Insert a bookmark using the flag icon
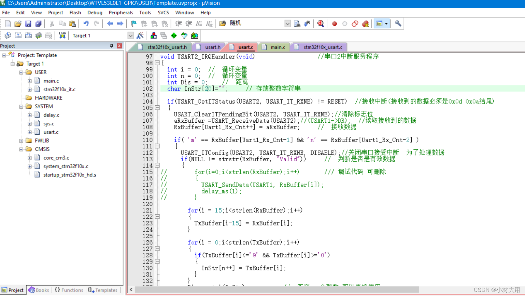This screenshot has height=296, width=525. (x=134, y=24)
